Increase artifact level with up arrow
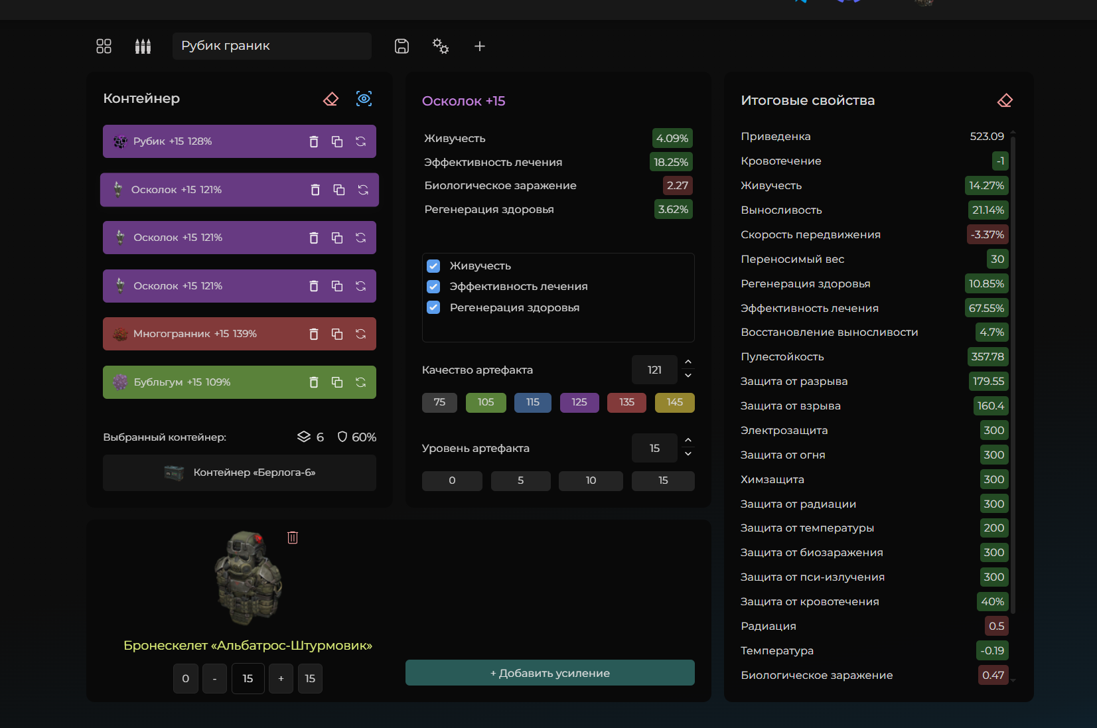This screenshot has height=728, width=1097. coord(688,441)
